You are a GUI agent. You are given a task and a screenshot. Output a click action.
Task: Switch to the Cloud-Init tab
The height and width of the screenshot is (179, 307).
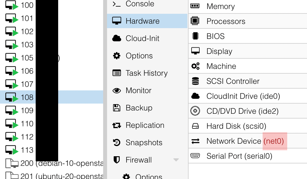[x=142, y=38]
